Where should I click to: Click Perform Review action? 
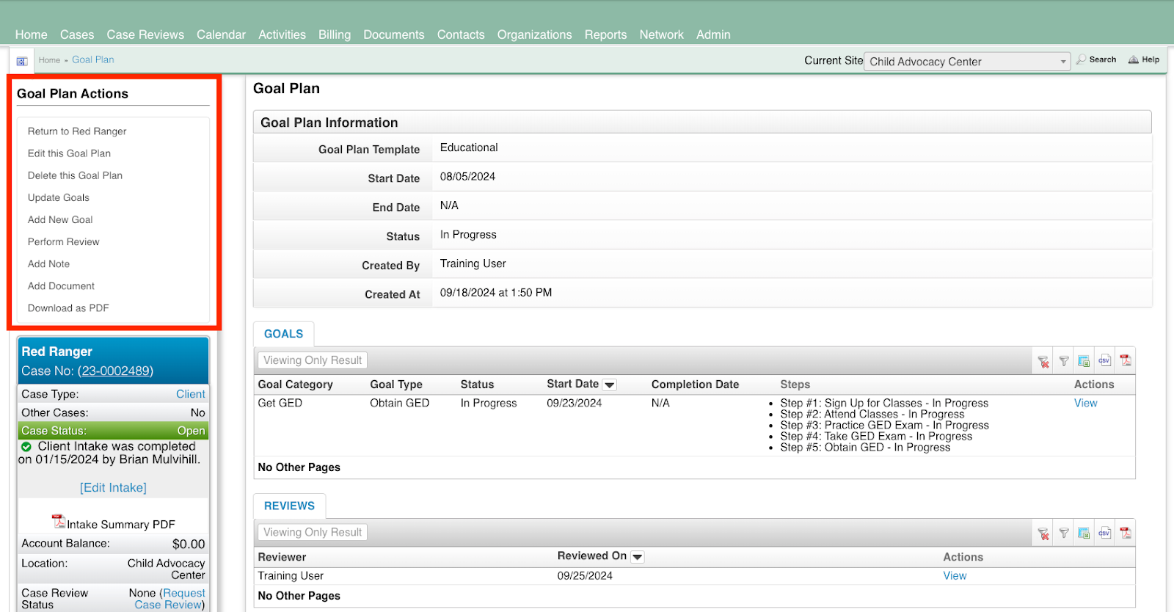click(63, 241)
